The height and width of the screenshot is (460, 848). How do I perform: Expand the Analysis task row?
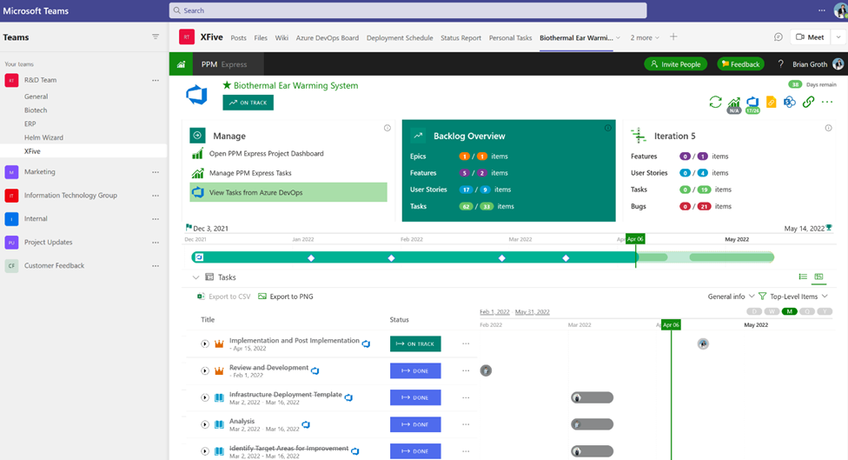205,424
